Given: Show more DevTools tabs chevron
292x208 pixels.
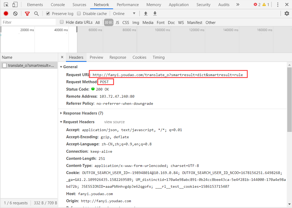Looking at the screenshot, I should coord(238,5).
